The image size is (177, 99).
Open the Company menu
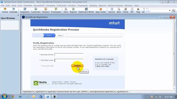(x=50, y=5)
